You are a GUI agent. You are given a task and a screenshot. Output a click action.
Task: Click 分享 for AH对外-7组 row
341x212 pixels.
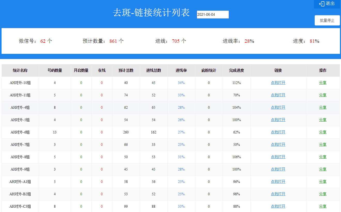(x=323, y=145)
